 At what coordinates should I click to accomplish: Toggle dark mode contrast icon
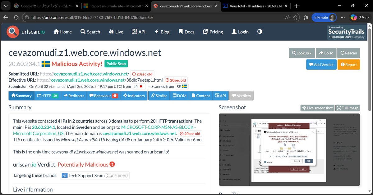point(260,32)
